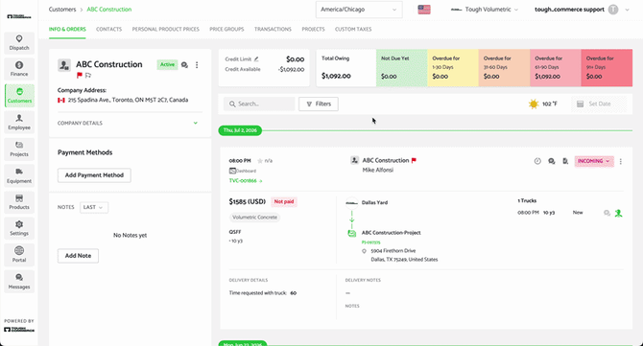Switch to the Info & Orders tab

(x=67, y=29)
